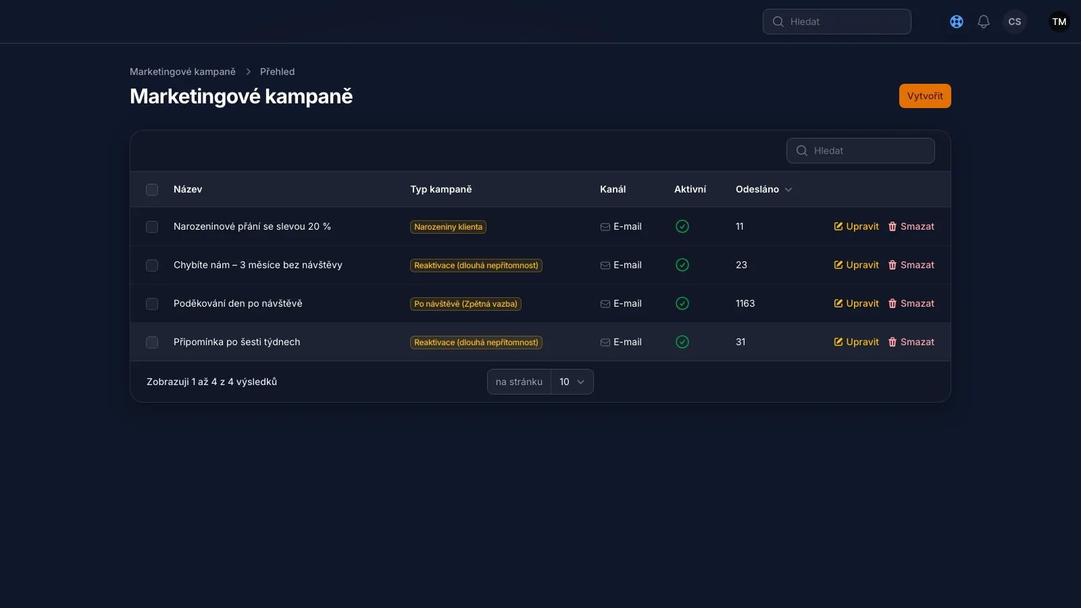1081x608 pixels.
Task: Click the active checkmark icon for Poděkování den po návštěvě
Action: pyautogui.click(x=682, y=303)
